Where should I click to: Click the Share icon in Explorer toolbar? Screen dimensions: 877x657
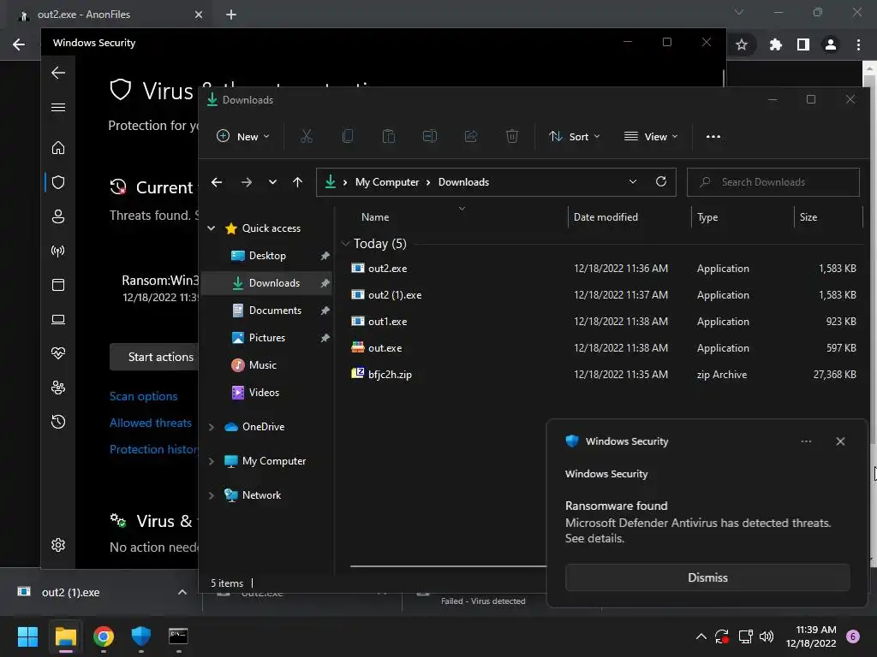coord(471,136)
